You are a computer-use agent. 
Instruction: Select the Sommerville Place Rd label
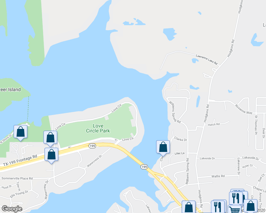pos(17,178)
